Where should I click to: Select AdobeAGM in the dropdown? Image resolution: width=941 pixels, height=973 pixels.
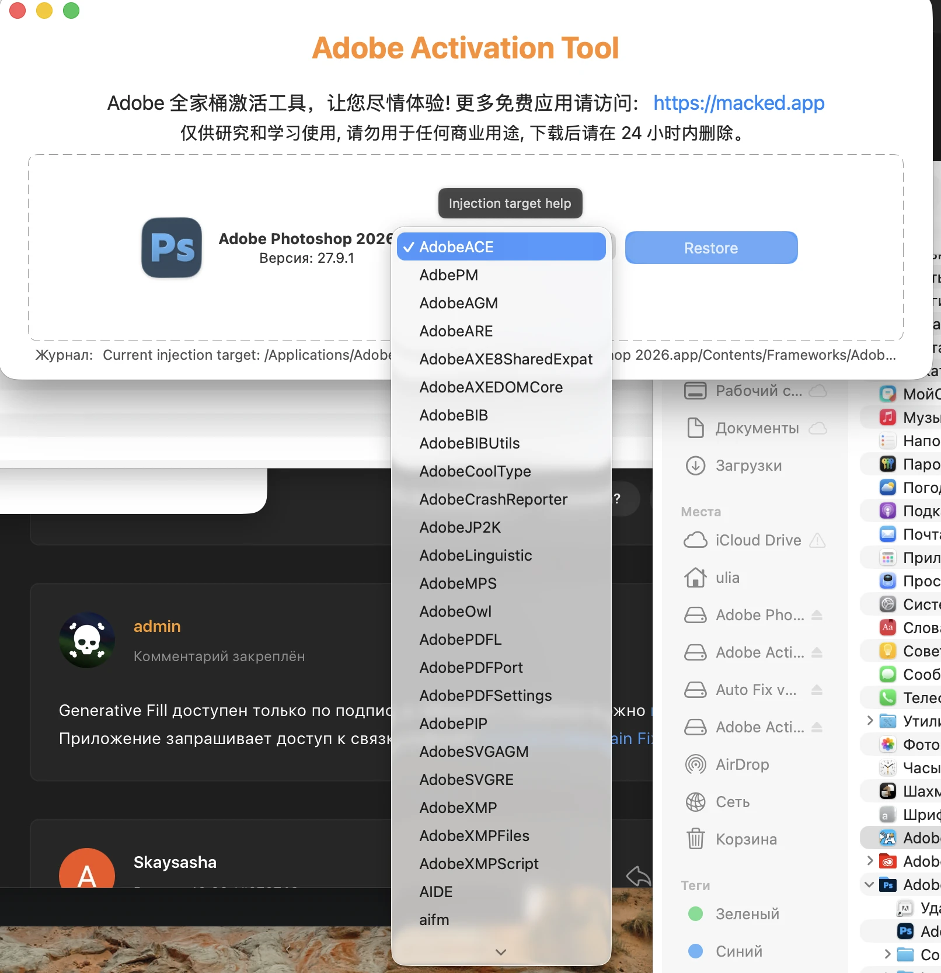(501, 303)
